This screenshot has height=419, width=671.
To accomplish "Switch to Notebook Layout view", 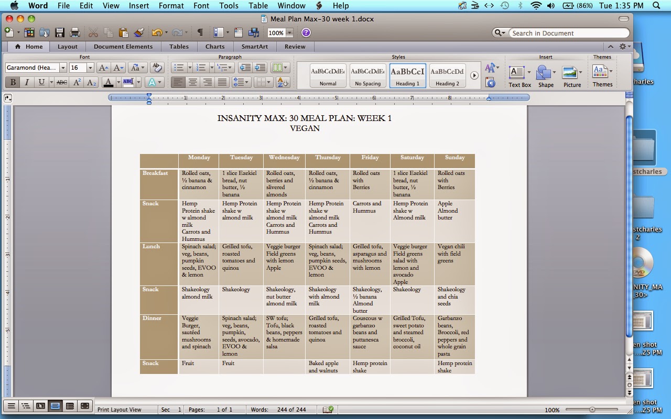I will 70,406.
